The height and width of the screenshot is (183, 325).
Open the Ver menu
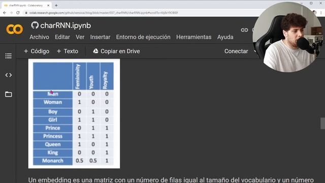pos(80,37)
